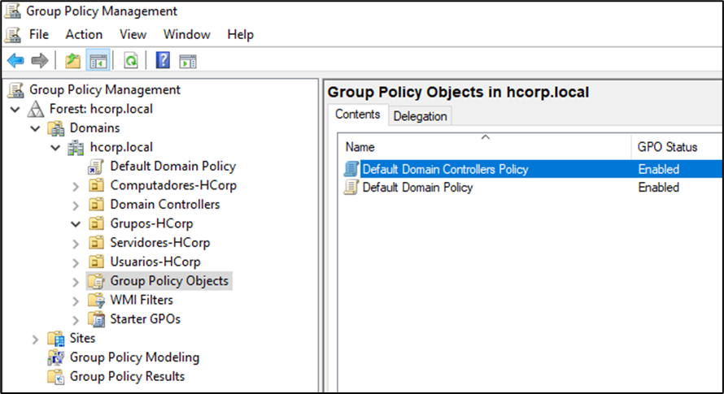Screen dimensions: 724x394
Task: Open the View menu
Action: point(133,34)
